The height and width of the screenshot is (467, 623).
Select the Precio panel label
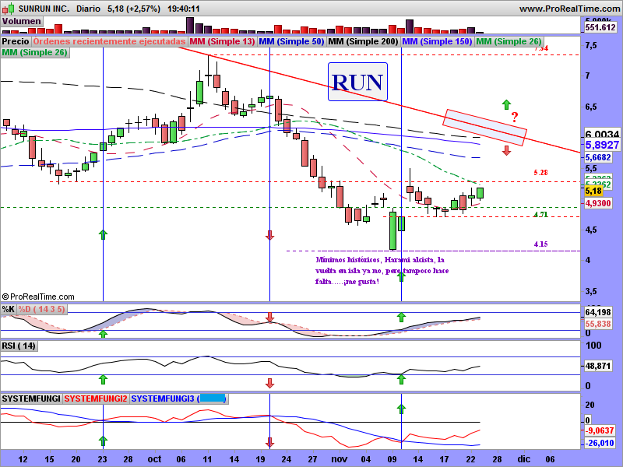tap(16, 41)
